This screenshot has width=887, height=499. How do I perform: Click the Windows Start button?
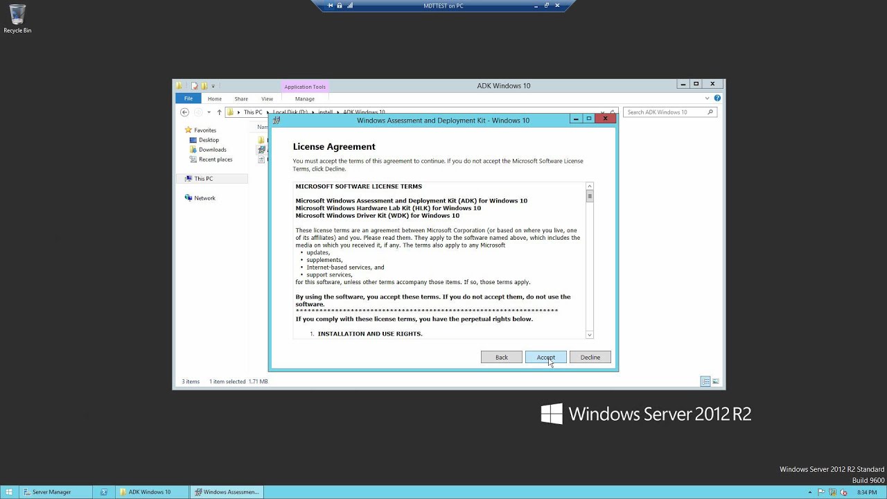point(9,492)
